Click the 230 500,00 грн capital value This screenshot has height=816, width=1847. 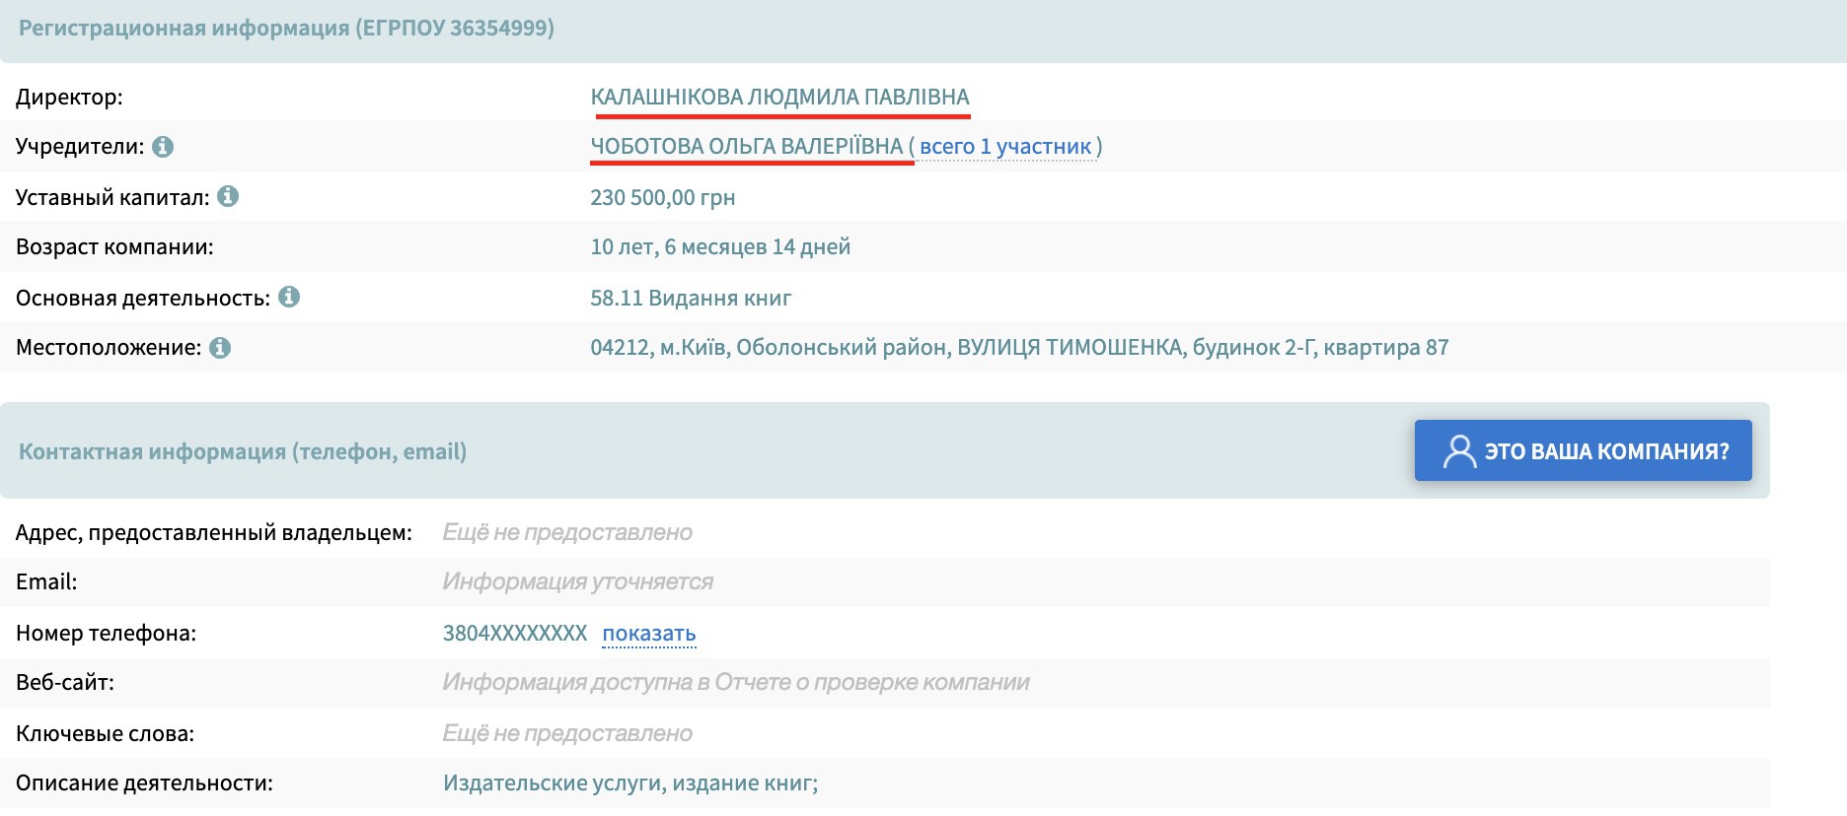pyautogui.click(x=662, y=198)
